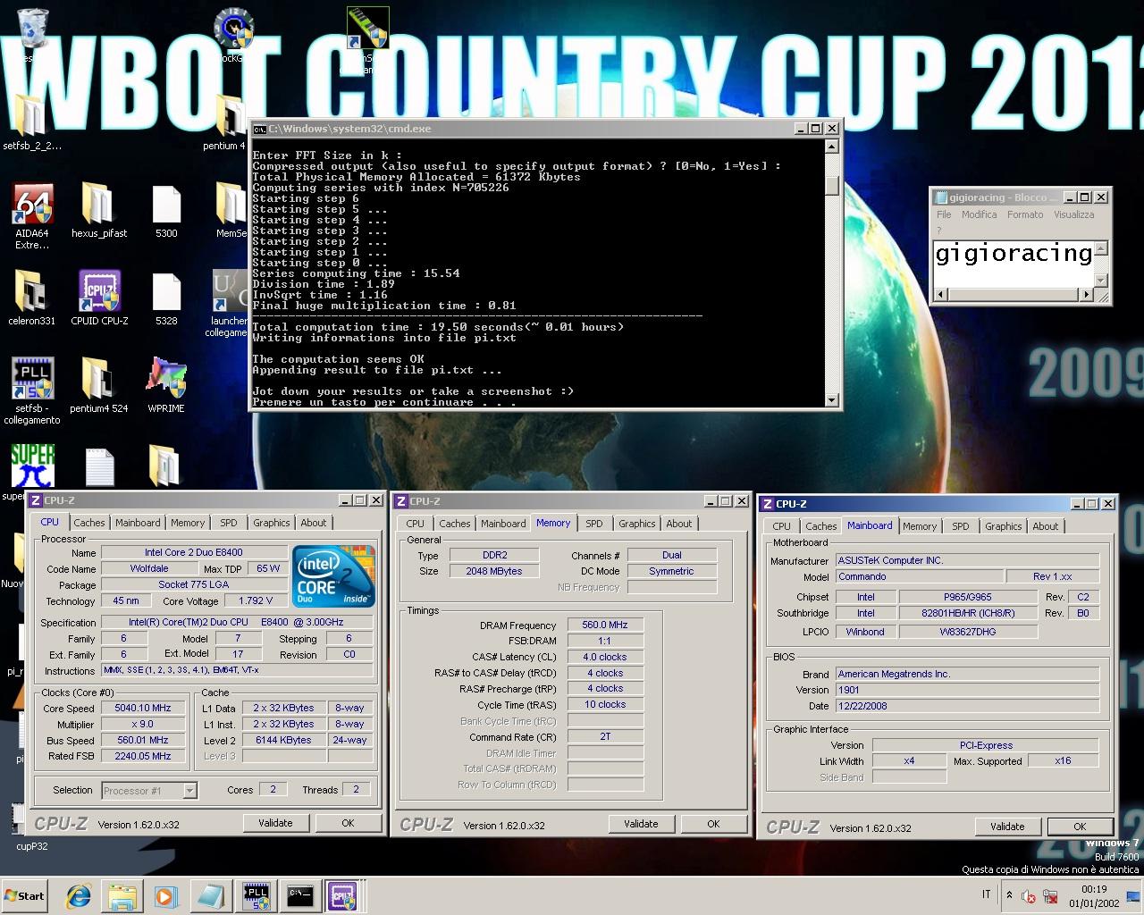Click the network tray icon

1050,895
